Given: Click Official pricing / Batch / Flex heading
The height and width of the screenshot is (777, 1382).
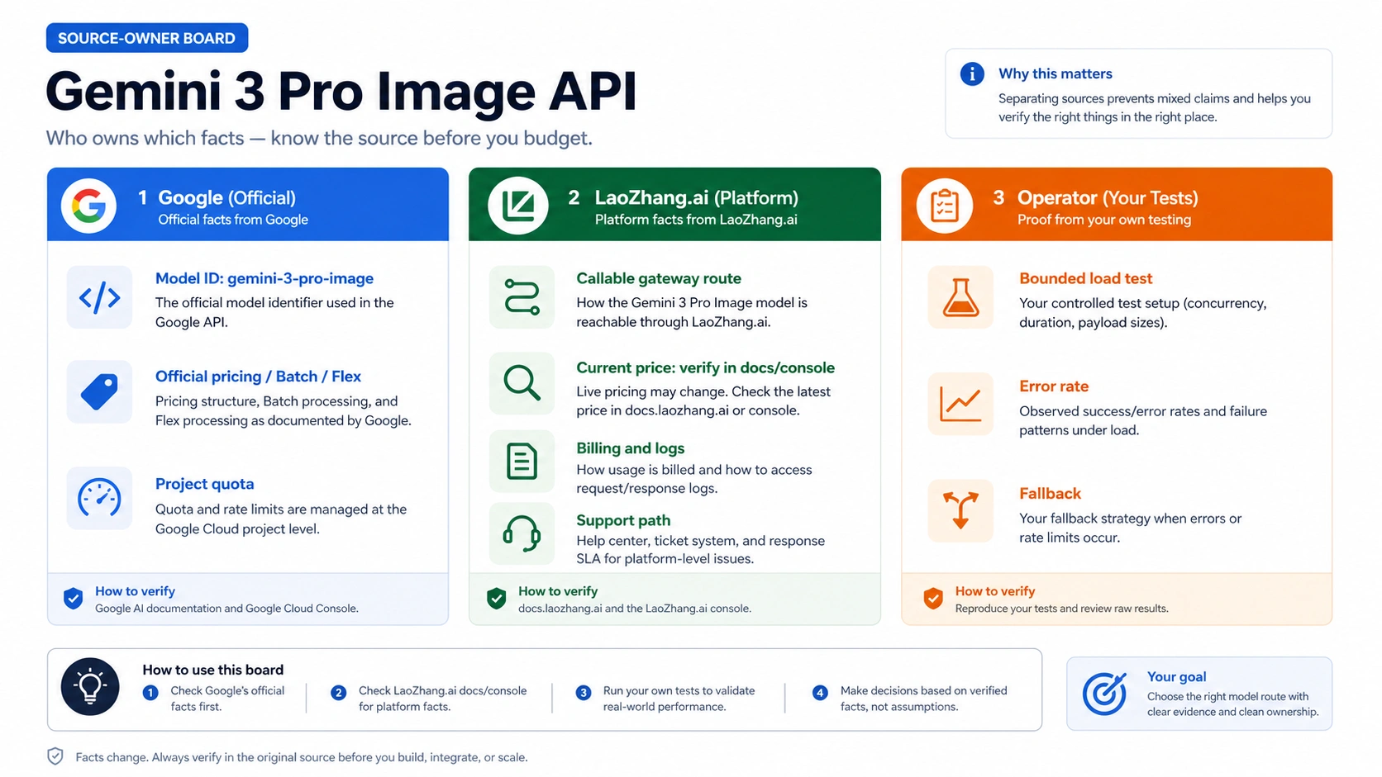Looking at the screenshot, I should [x=258, y=377].
